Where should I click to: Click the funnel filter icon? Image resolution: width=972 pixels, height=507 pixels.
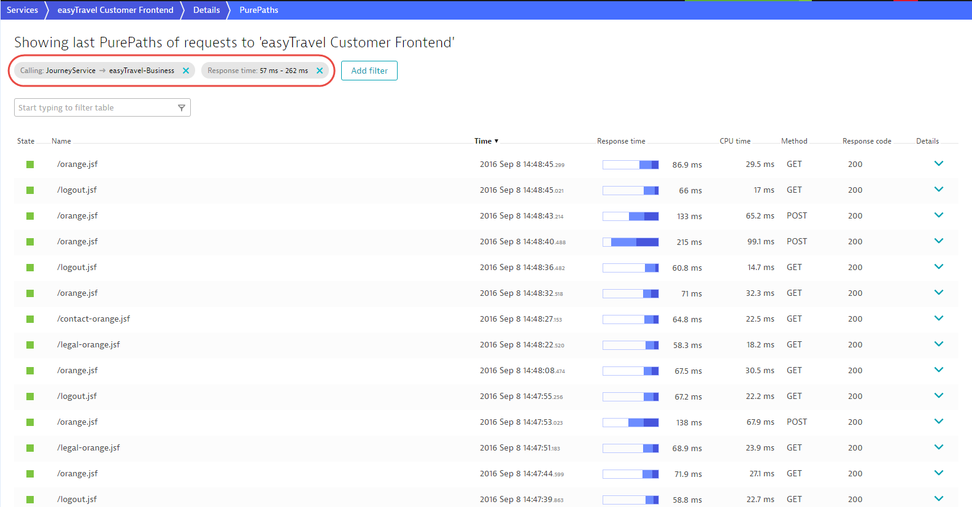pyautogui.click(x=182, y=107)
